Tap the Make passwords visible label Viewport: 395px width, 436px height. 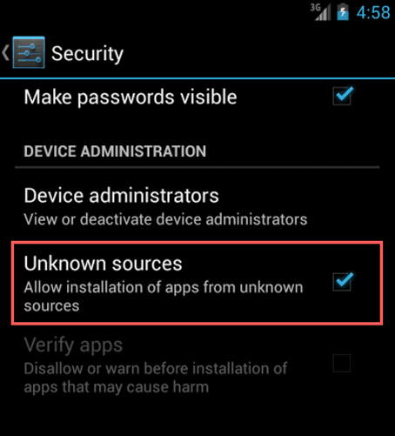tap(131, 97)
